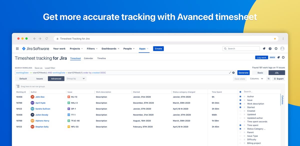Open the Filters dropdown menu
The image size is (300, 146).
[92, 49]
